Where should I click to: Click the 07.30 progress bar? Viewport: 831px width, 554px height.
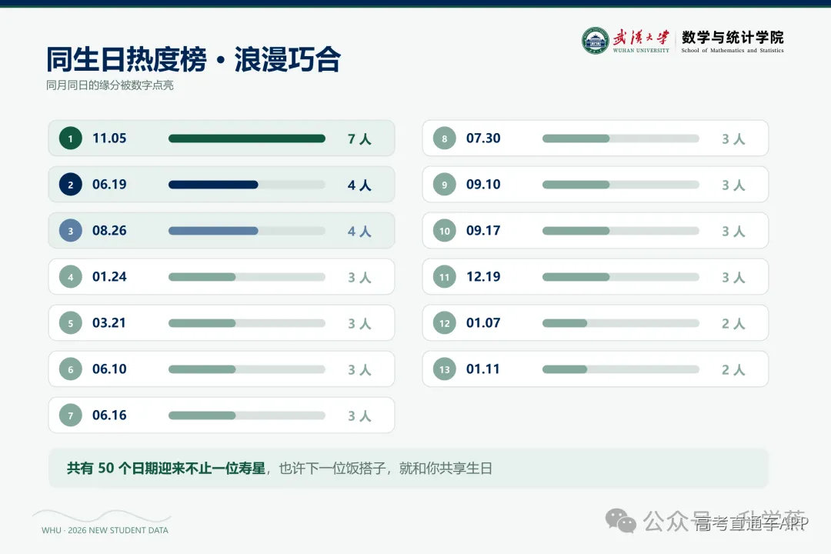[621, 138]
